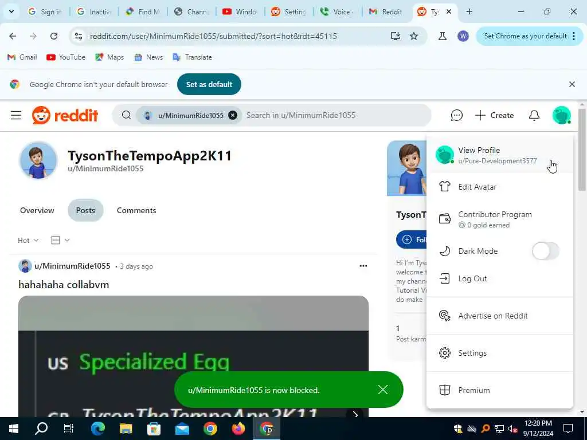Open Task View from the taskbar

pyautogui.click(x=69, y=429)
